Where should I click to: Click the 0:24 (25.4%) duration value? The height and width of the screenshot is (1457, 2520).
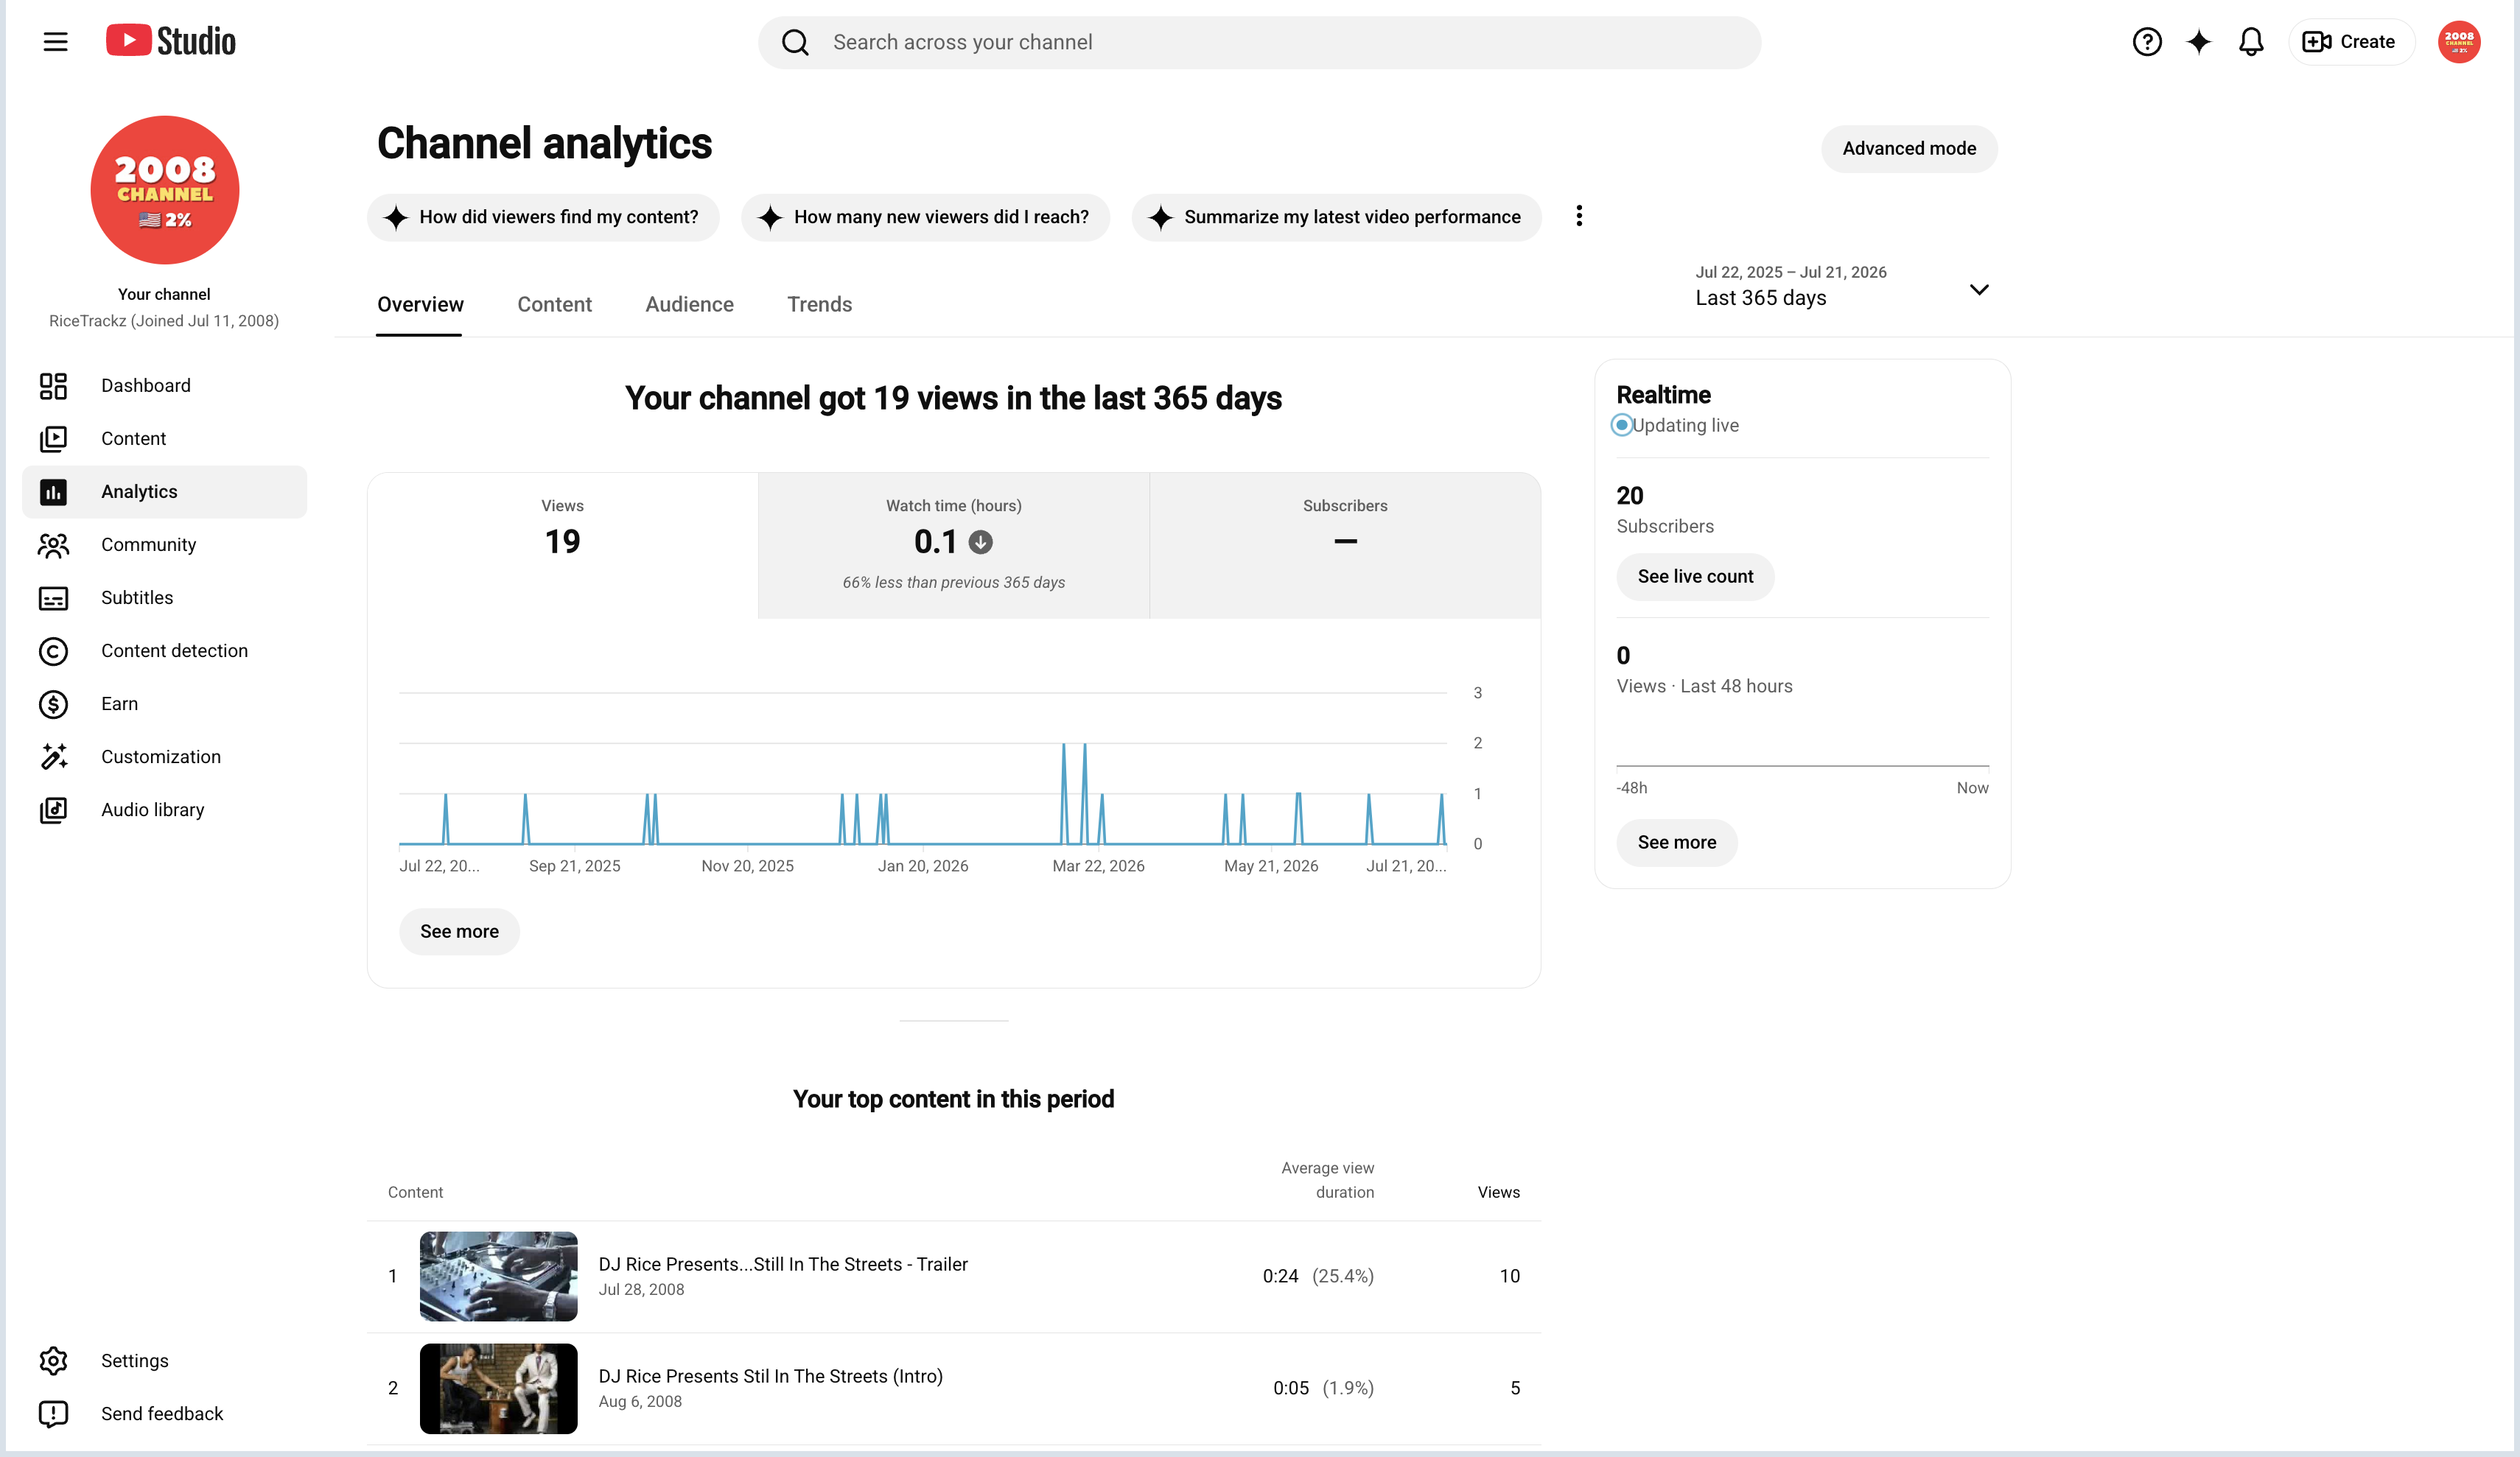[x=1318, y=1276]
